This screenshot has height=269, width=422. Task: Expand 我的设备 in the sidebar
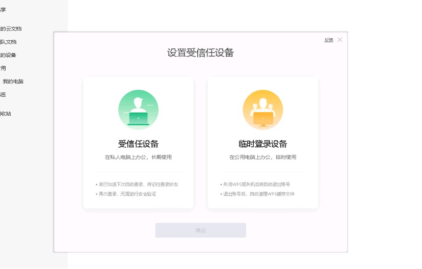(8, 55)
